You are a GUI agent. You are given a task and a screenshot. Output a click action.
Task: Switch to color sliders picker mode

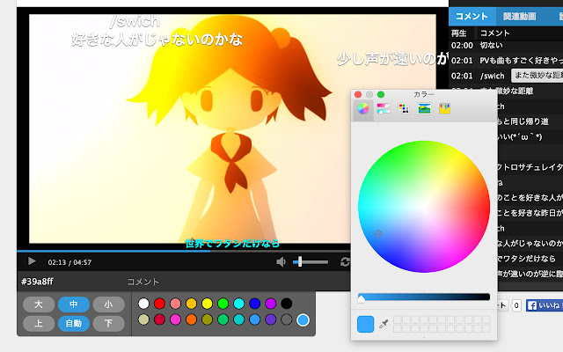tap(384, 108)
